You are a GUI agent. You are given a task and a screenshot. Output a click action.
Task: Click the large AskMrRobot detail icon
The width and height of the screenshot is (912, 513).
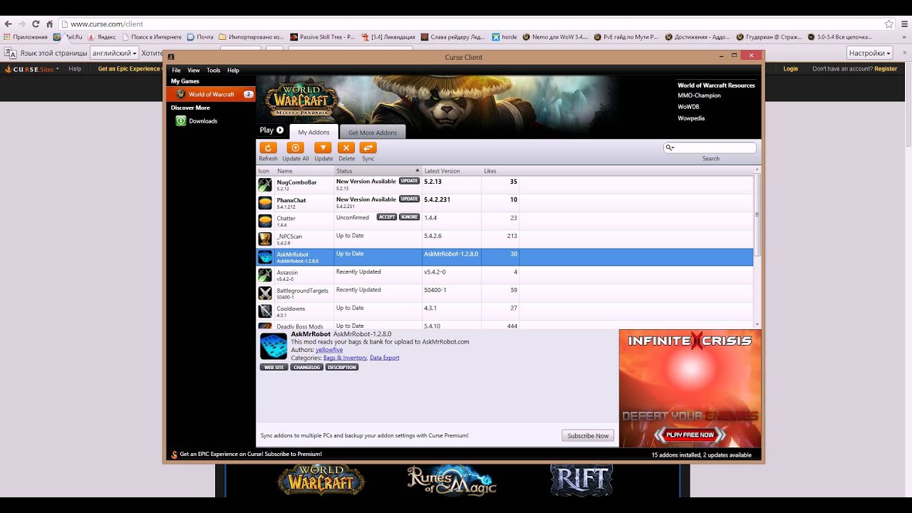(274, 346)
